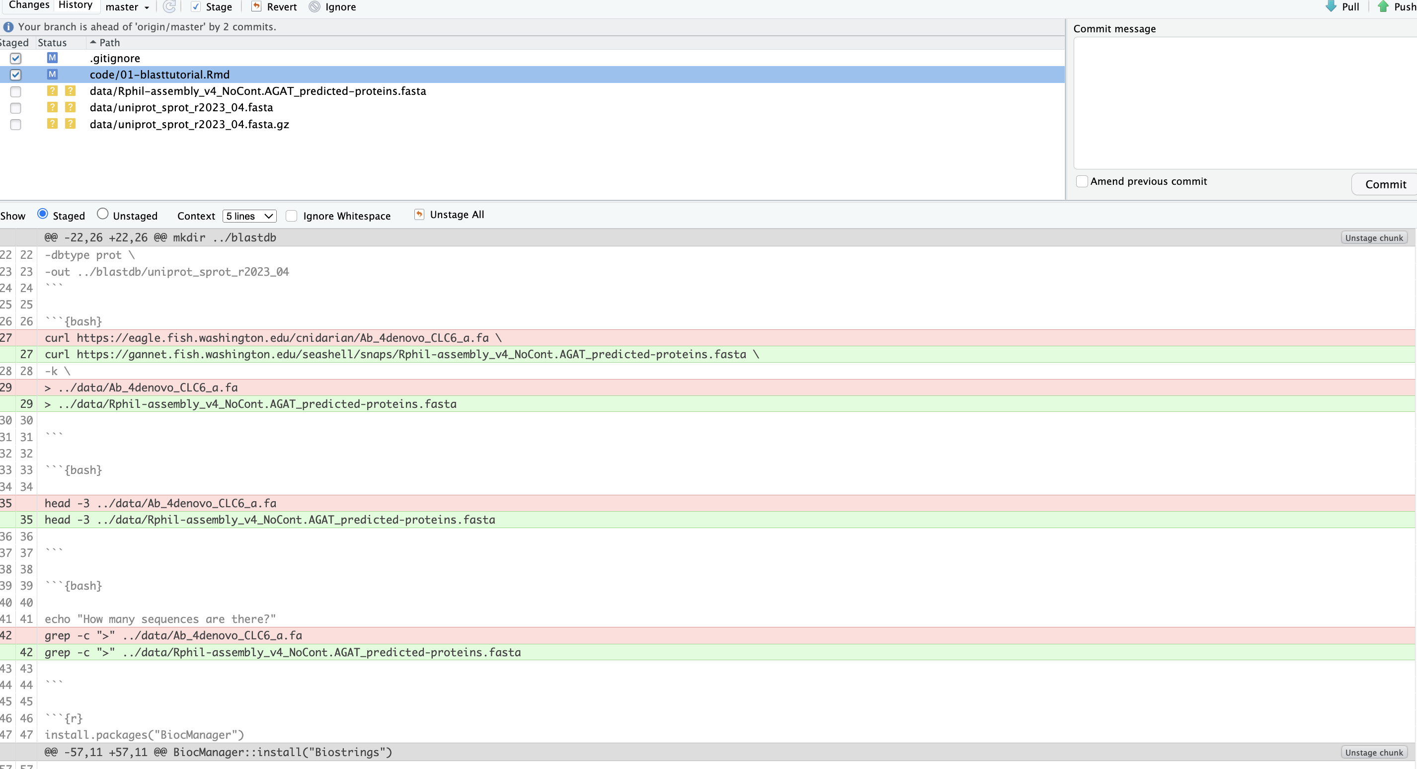Screen dimensions: 1417x769
Task: Uncheck the staged checkbox for code/01-blasttutorial.Rmd
Action: (15, 75)
